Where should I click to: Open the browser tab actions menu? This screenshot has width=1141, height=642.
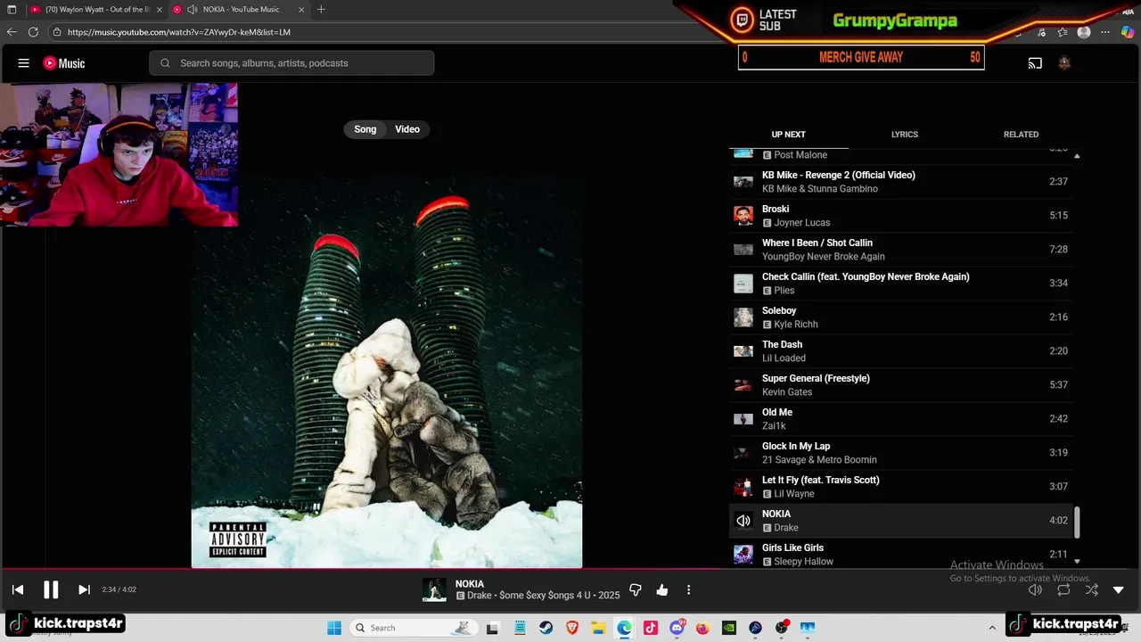(12, 10)
